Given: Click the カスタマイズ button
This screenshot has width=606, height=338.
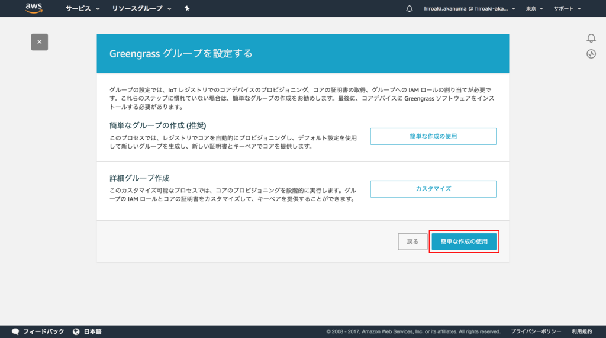Looking at the screenshot, I should 433,189.
